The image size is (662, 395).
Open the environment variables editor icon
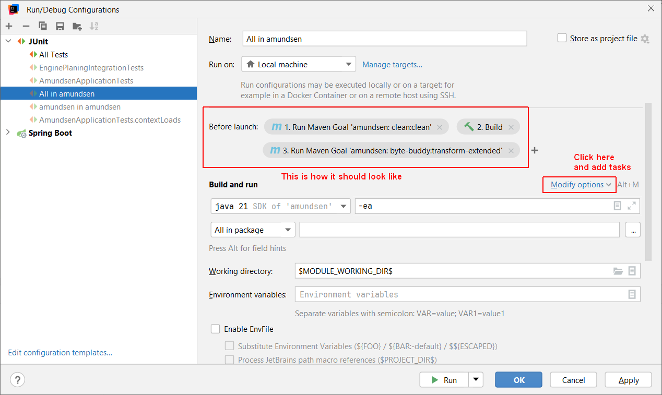(x=632, y=294)
